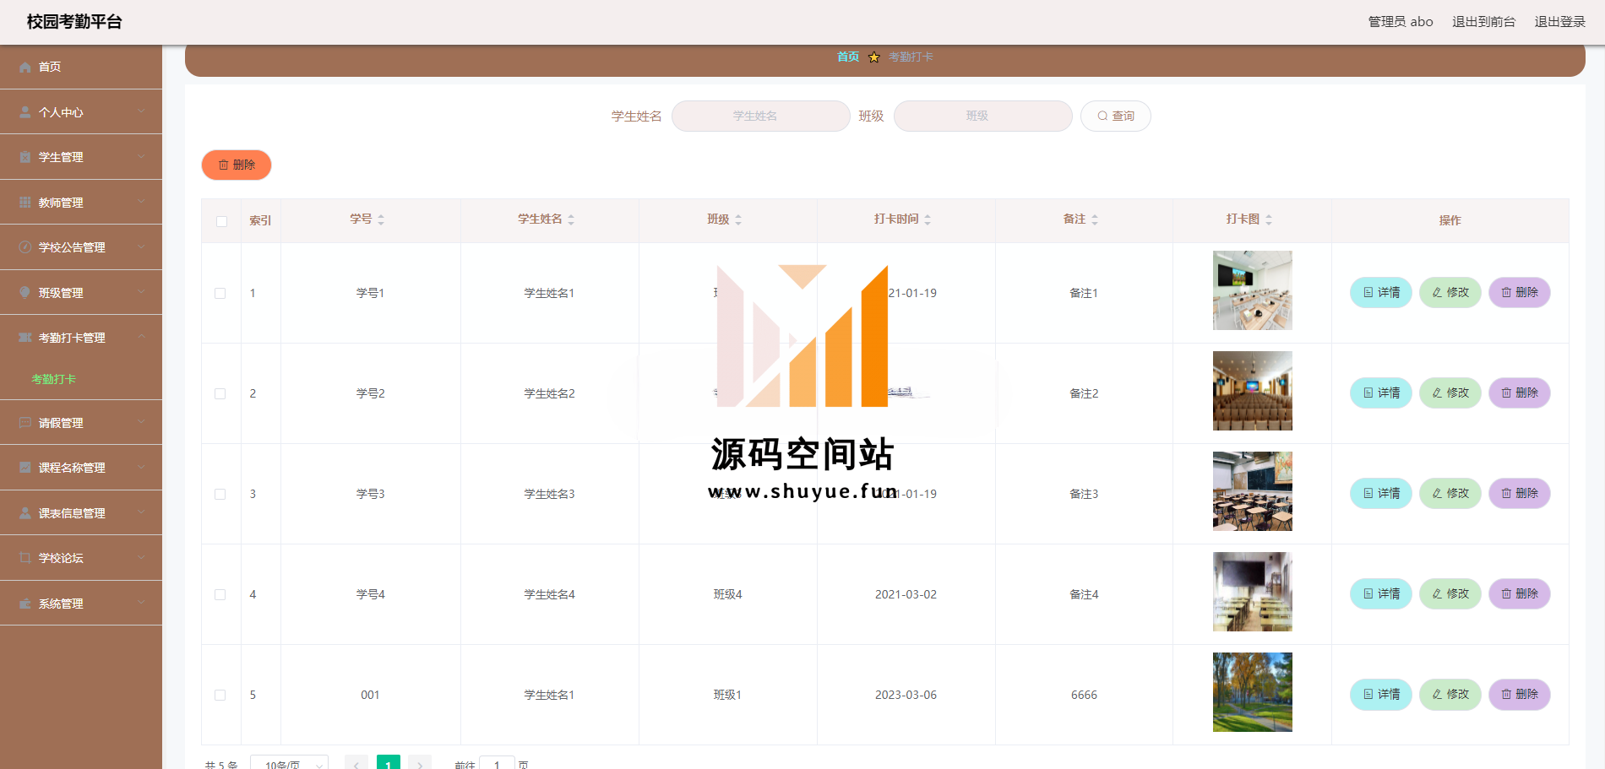The width and height of the screenshot is (1605, 769).
Task: Open the park thumbnail in row 001
Action: (1253, 692)
